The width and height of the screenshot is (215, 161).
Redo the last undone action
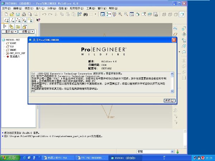[50, 14]
